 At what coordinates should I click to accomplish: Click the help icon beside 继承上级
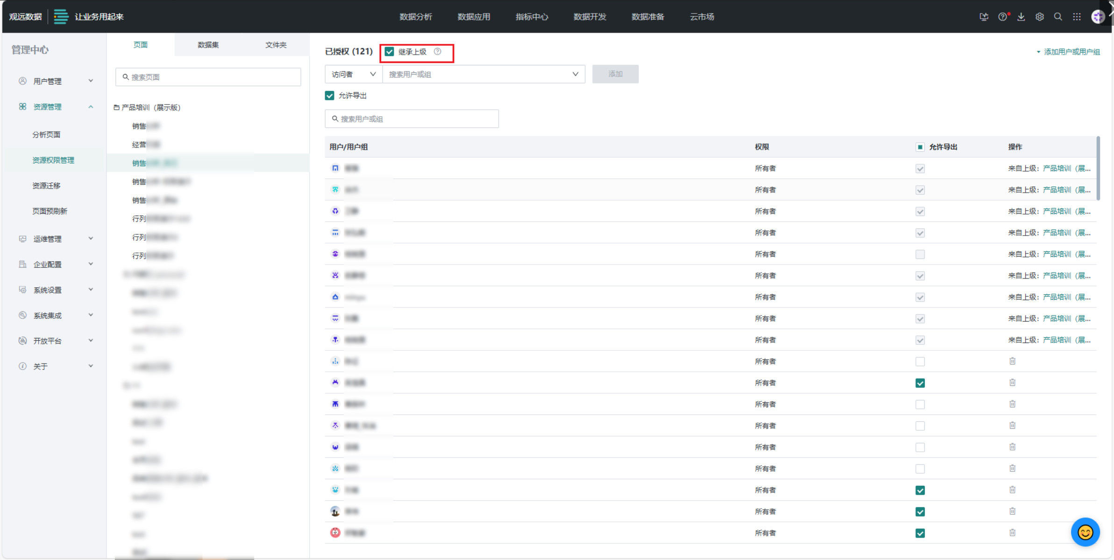437,51
